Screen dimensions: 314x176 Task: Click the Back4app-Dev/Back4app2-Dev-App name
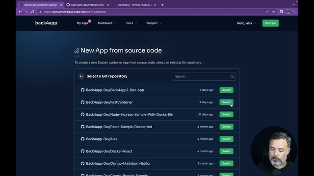[115, 90]
